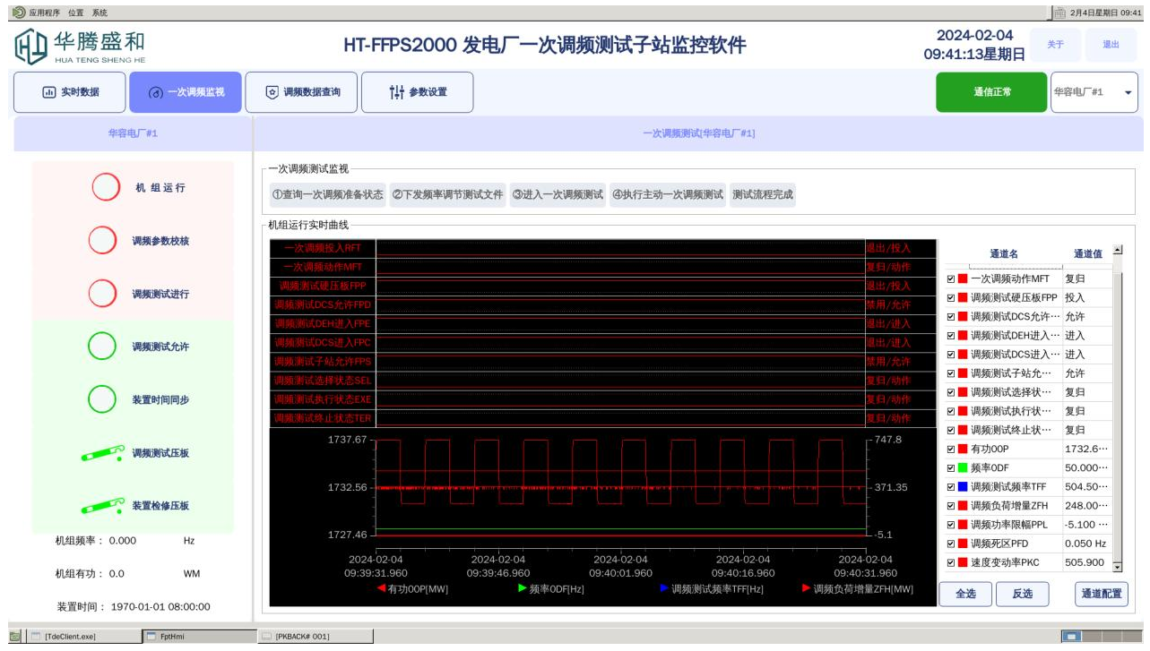The image size is (1150, 651).
Task: Open the 位置 menu in top bar
Action: (76, 13)
